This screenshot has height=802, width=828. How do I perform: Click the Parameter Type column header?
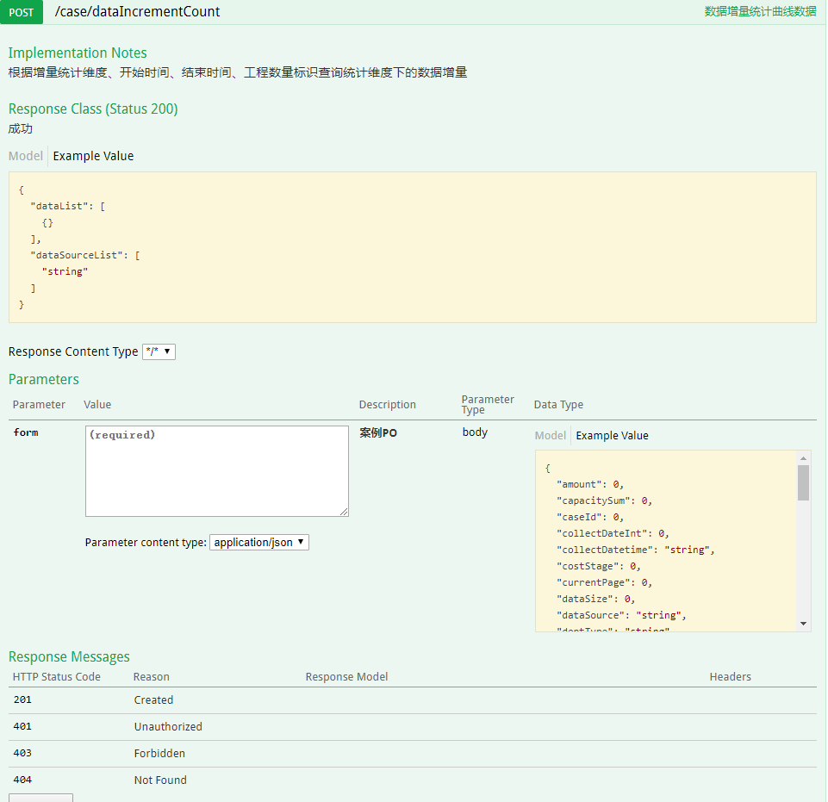pyautogui.click(x=488, y=404)
